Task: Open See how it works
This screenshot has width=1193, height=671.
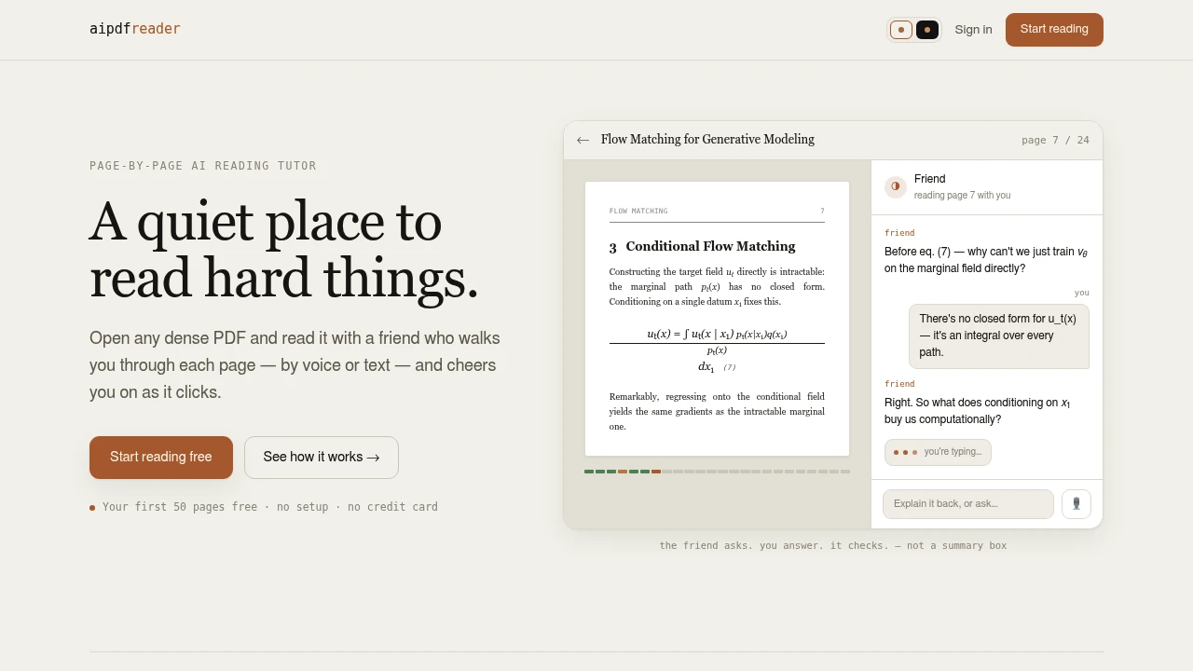Action: [322, 458]
